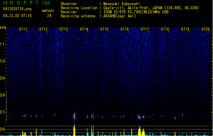Click the 0716 time marker
Image resolution: width=213 pixels, height=136 pixels.
pos(125,29)
